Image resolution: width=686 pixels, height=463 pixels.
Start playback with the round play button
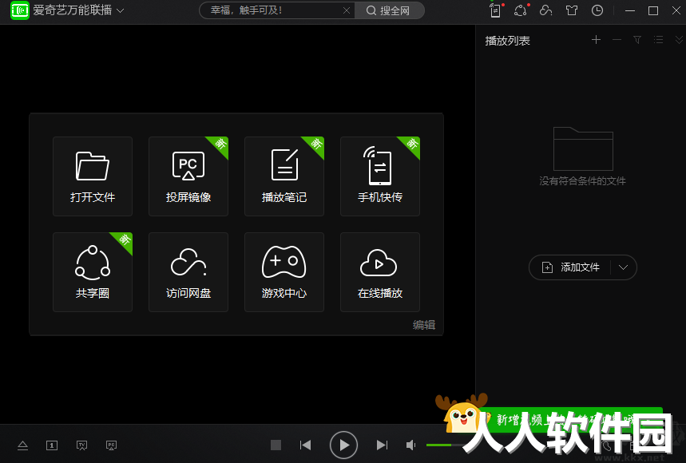coord(343,445)
